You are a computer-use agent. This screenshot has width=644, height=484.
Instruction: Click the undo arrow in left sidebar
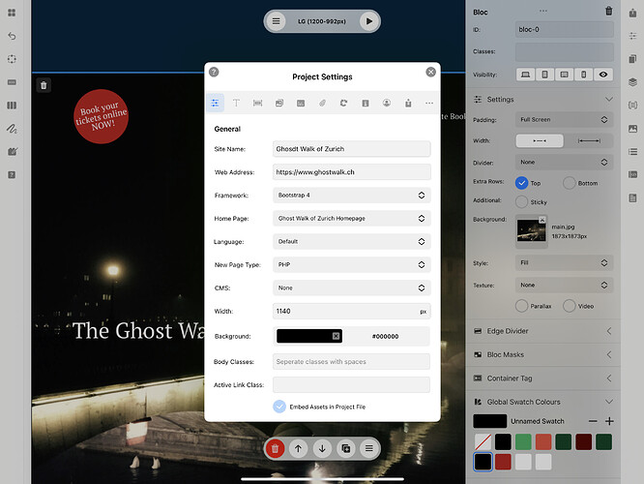tap(12, 36)
